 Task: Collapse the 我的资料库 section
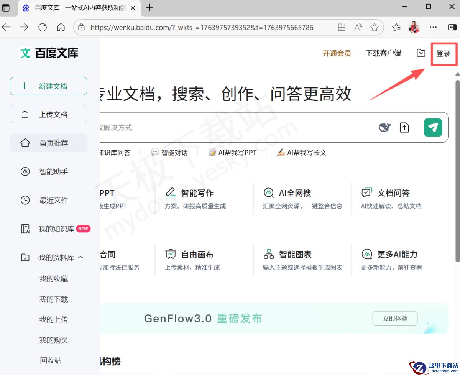(x=80, y=257)
